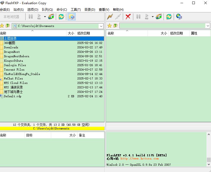Click the pause icon in the local toolbar
Viewport: 211px width, 172px height.
click(x=31, y=16)
